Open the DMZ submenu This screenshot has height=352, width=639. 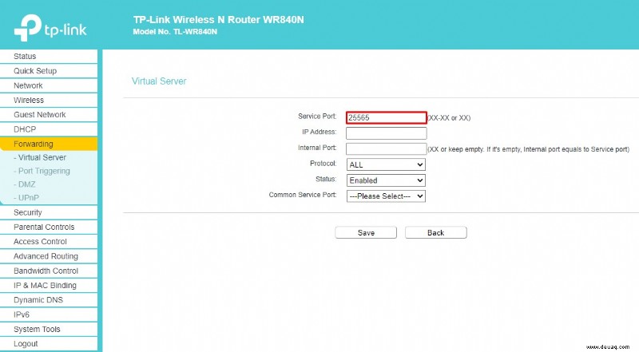point(25,184)
